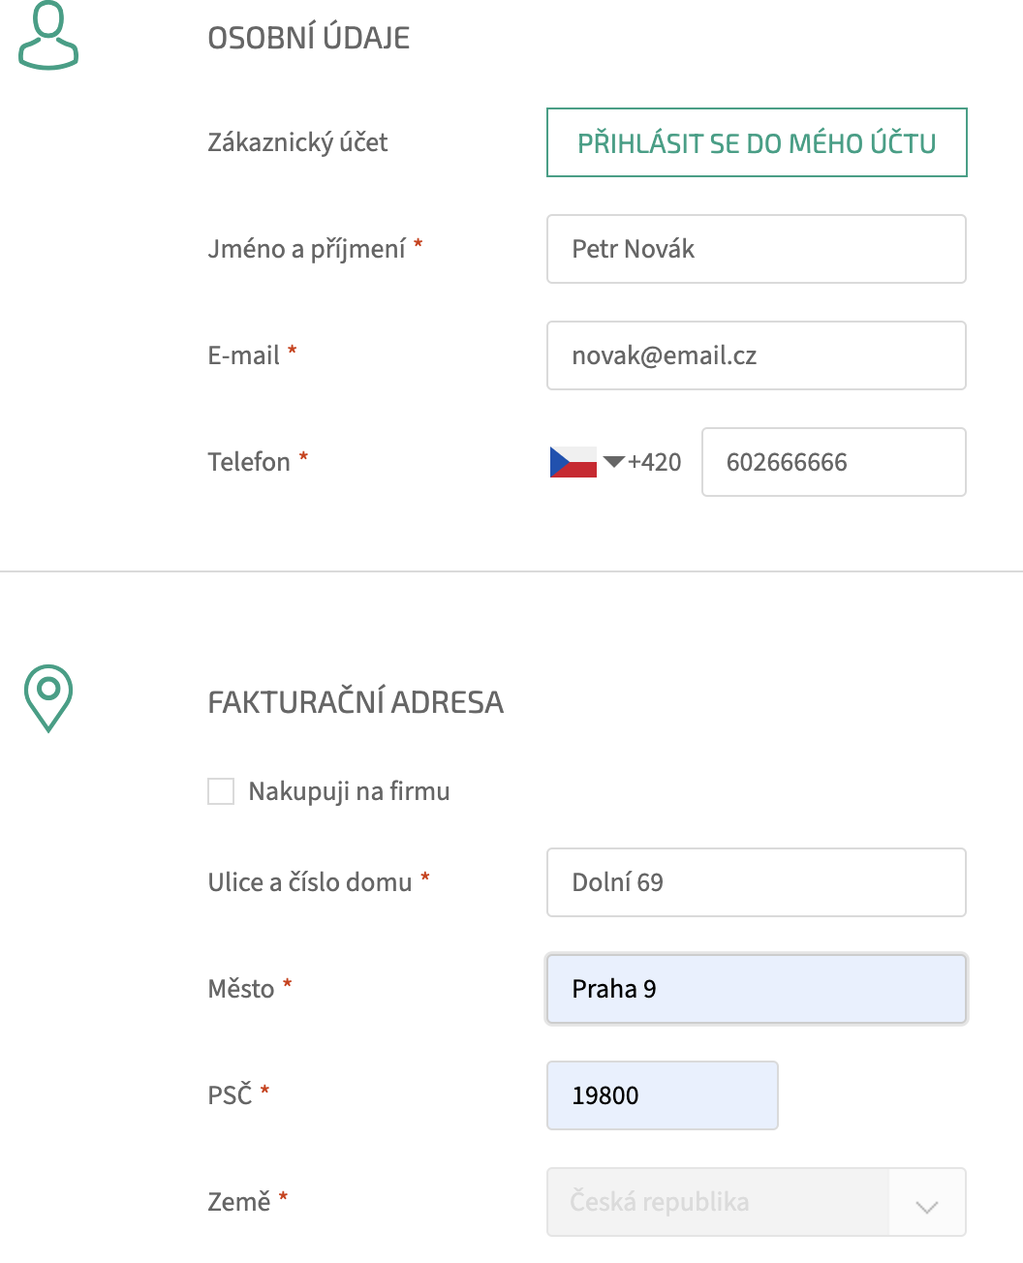Open phone country code dropdown arrow
The image size is (1023, 1263).
pos(613,462)
